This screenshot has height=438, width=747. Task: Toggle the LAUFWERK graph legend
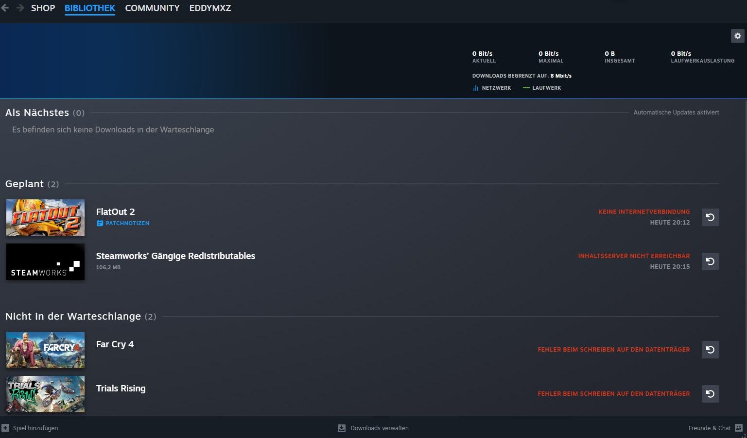click(x=541, y=88)
